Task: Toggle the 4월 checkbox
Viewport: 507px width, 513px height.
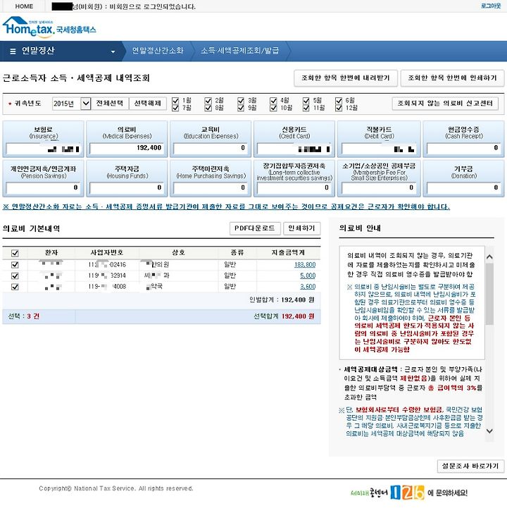Action: 274,100
